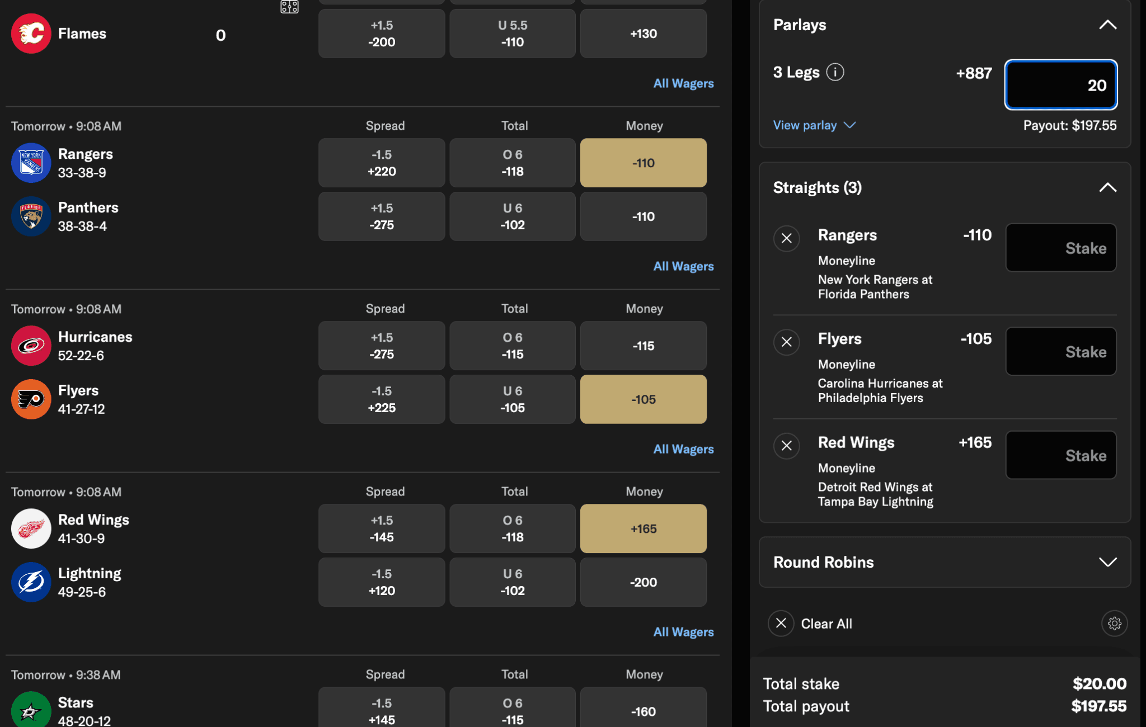The height and width of the screenshot is (727, 1146).
Task: Select the Rangers team logo
Action: 31,163
